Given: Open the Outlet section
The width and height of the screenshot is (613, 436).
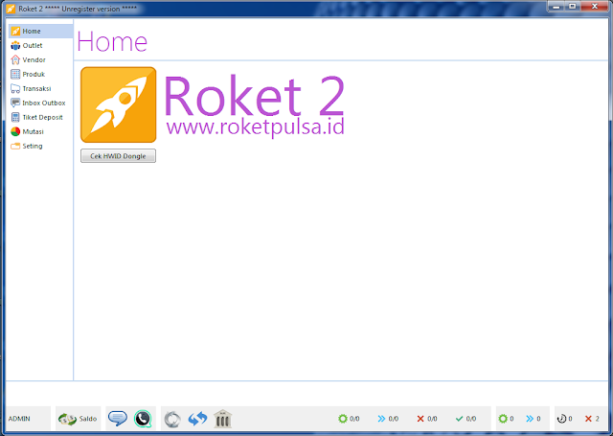Looking at the screenshot, I should tap(40, 45).
